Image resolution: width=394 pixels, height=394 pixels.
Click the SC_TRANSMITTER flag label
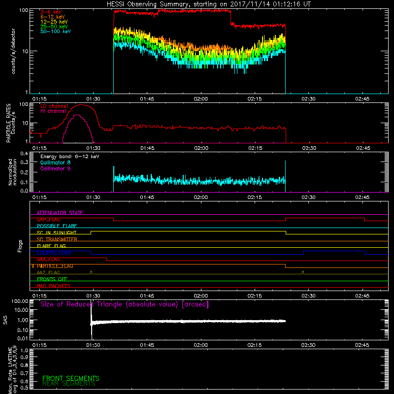click(x=57, y=239)
